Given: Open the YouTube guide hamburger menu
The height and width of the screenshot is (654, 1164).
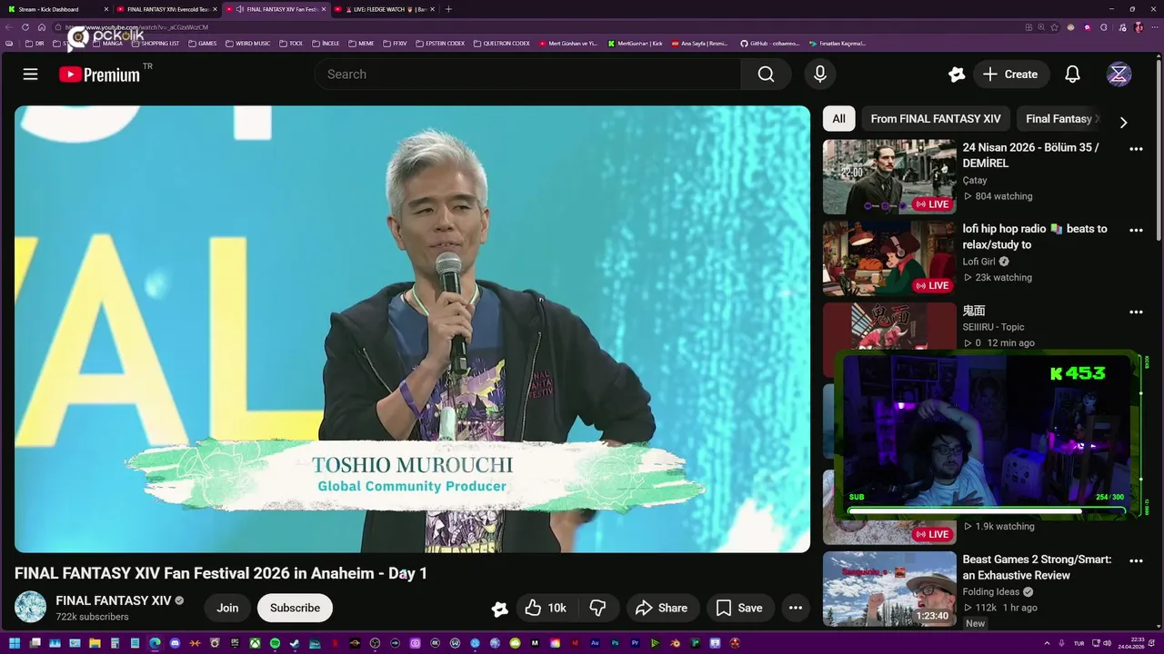Looking at the screenshot, I should tap(30, 74).
